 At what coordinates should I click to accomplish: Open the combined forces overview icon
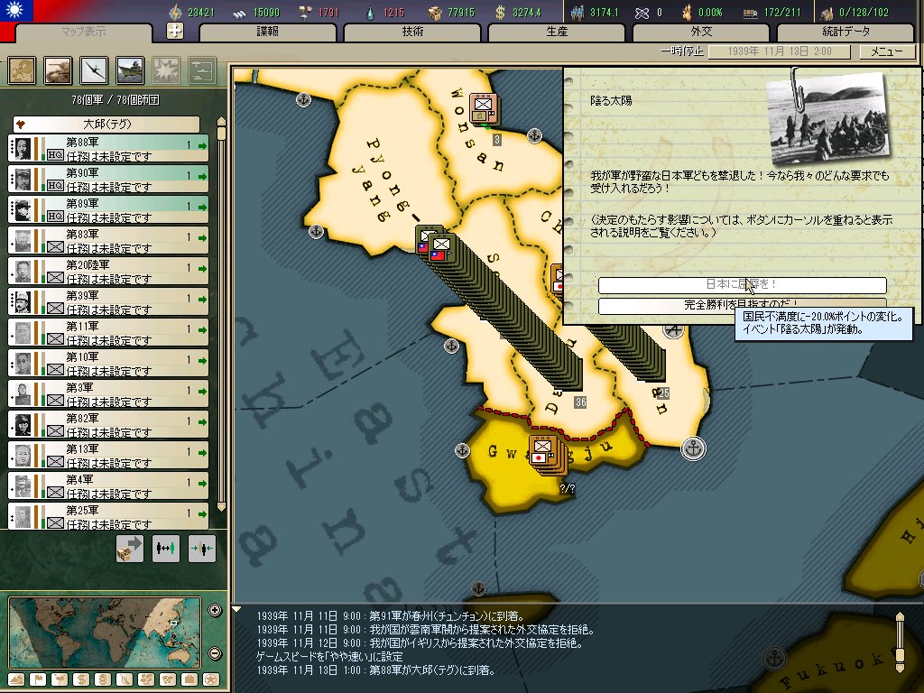[202, 70]
